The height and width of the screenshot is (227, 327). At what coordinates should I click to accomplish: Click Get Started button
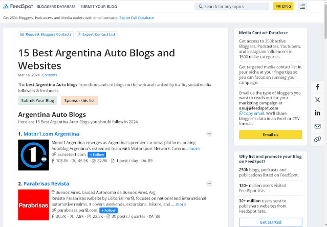271,222
